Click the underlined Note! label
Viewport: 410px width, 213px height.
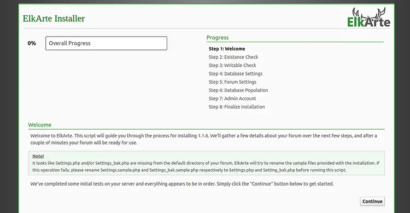pos(38,156)
